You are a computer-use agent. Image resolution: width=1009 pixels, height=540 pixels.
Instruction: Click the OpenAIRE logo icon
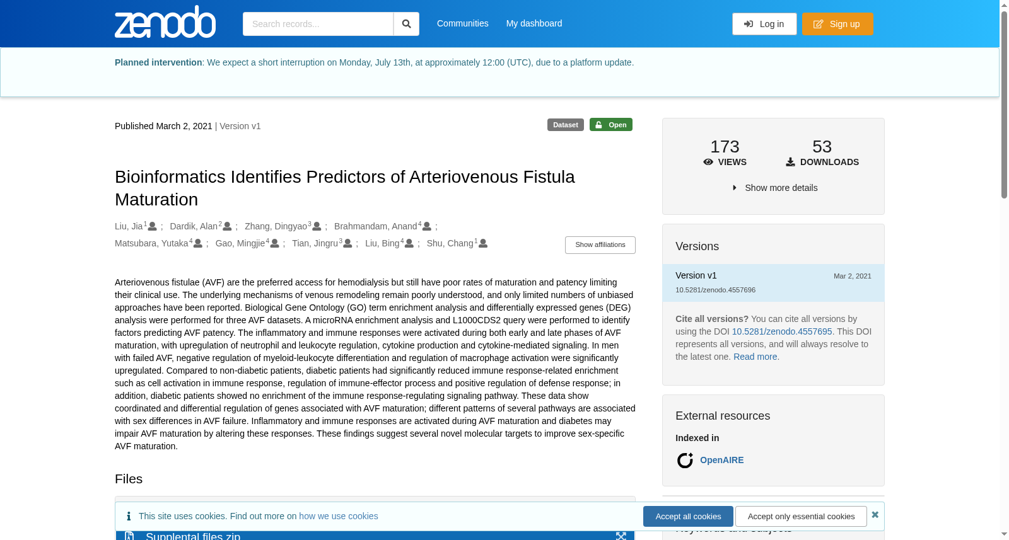click(685, 461)
